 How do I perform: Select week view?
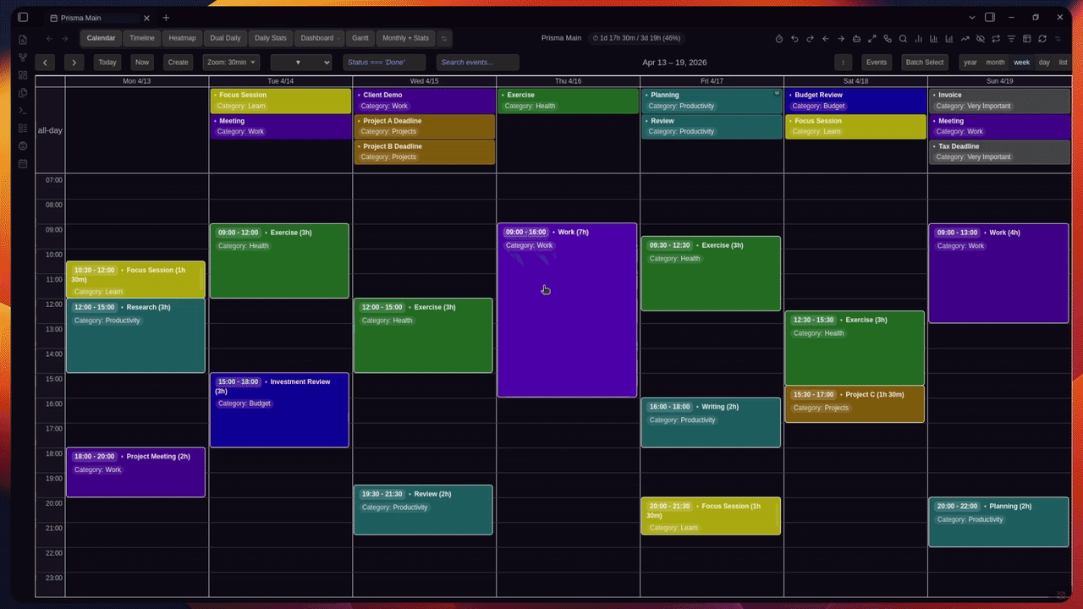(1022, 63)
